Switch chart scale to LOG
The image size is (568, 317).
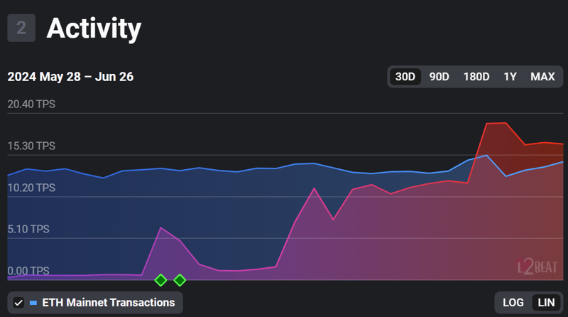click(513, 303)
